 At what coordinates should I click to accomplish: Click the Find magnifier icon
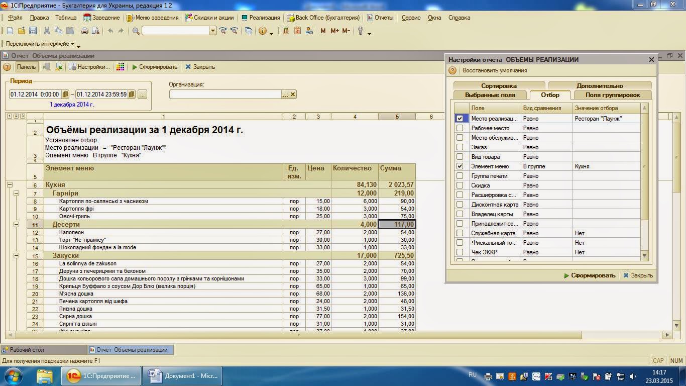click(x=136, y=31)
